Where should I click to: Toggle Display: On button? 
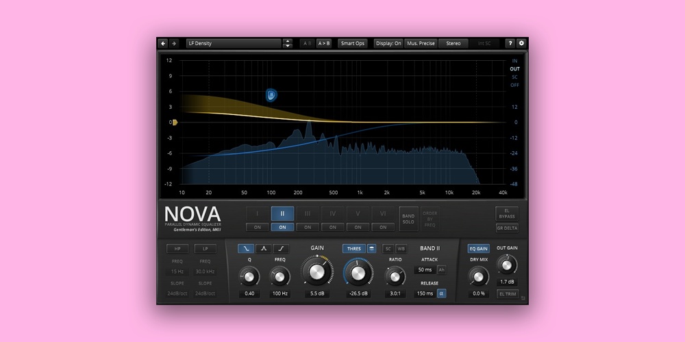pos(388,43)
